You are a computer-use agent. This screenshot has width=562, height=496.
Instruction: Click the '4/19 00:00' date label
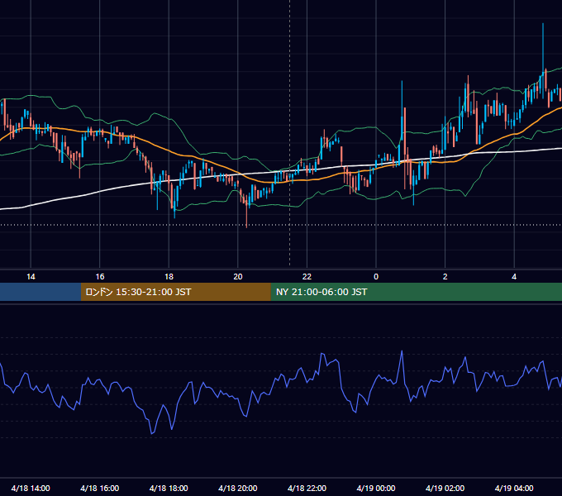[x=376, y=488]
